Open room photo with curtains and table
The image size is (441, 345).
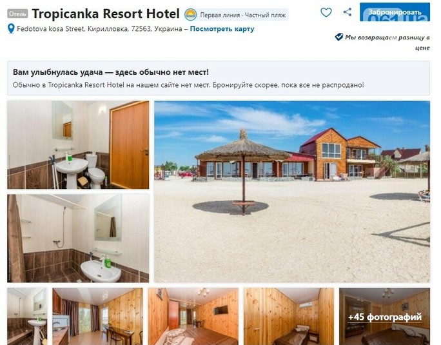[97, 316]
